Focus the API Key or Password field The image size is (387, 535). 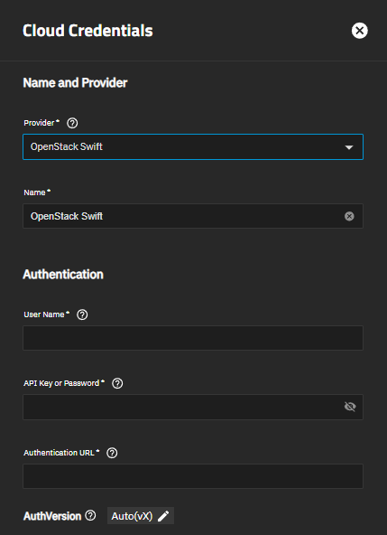click(x=193, y=407)
